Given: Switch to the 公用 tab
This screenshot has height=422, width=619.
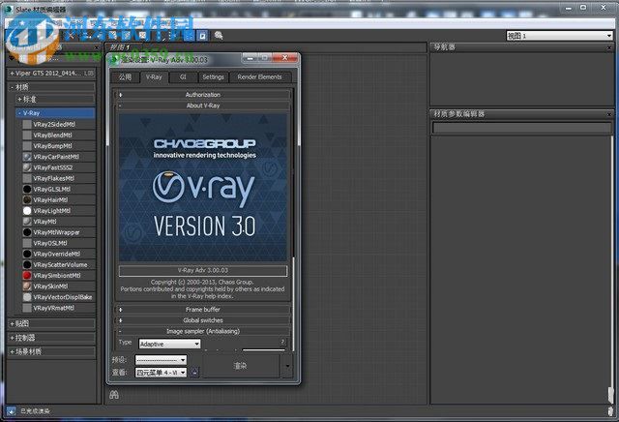Looking at the screenshot, I should (125, 77).
